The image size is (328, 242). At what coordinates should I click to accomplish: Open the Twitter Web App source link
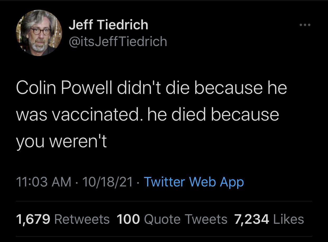pyautogui.click(x=194, y=182)
